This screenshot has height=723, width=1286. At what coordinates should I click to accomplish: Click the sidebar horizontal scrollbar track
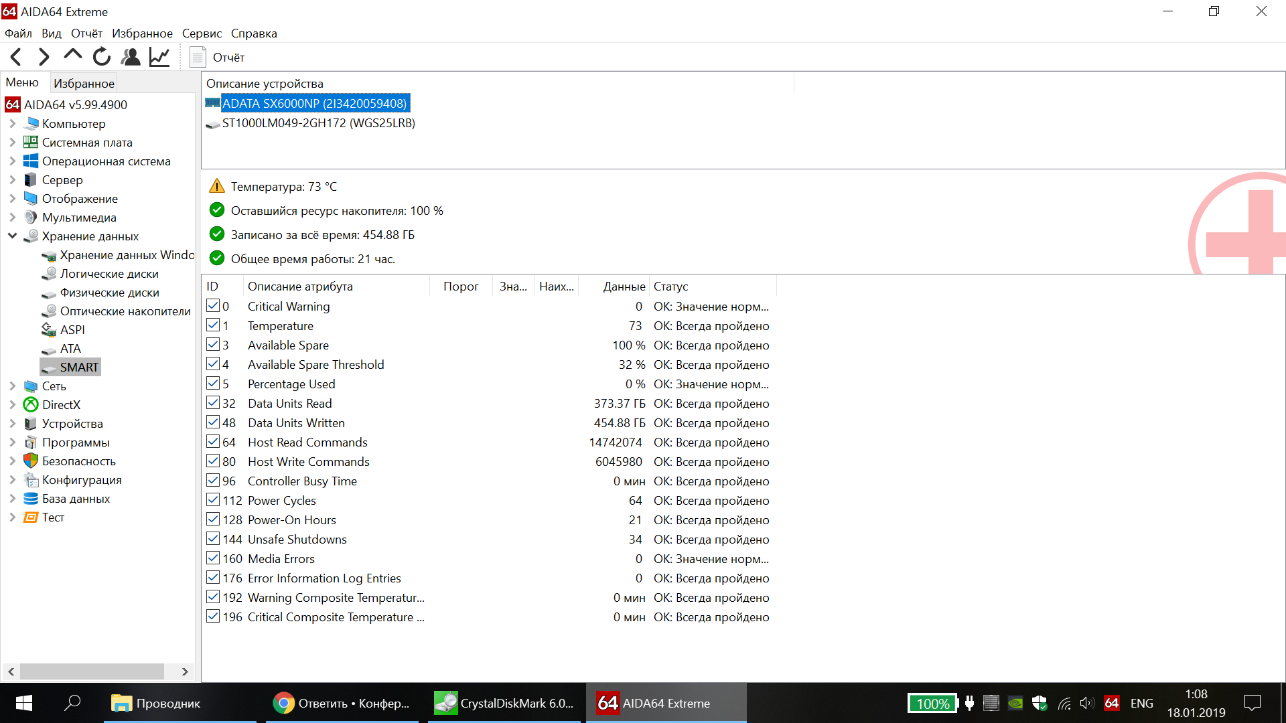(173, 671)
